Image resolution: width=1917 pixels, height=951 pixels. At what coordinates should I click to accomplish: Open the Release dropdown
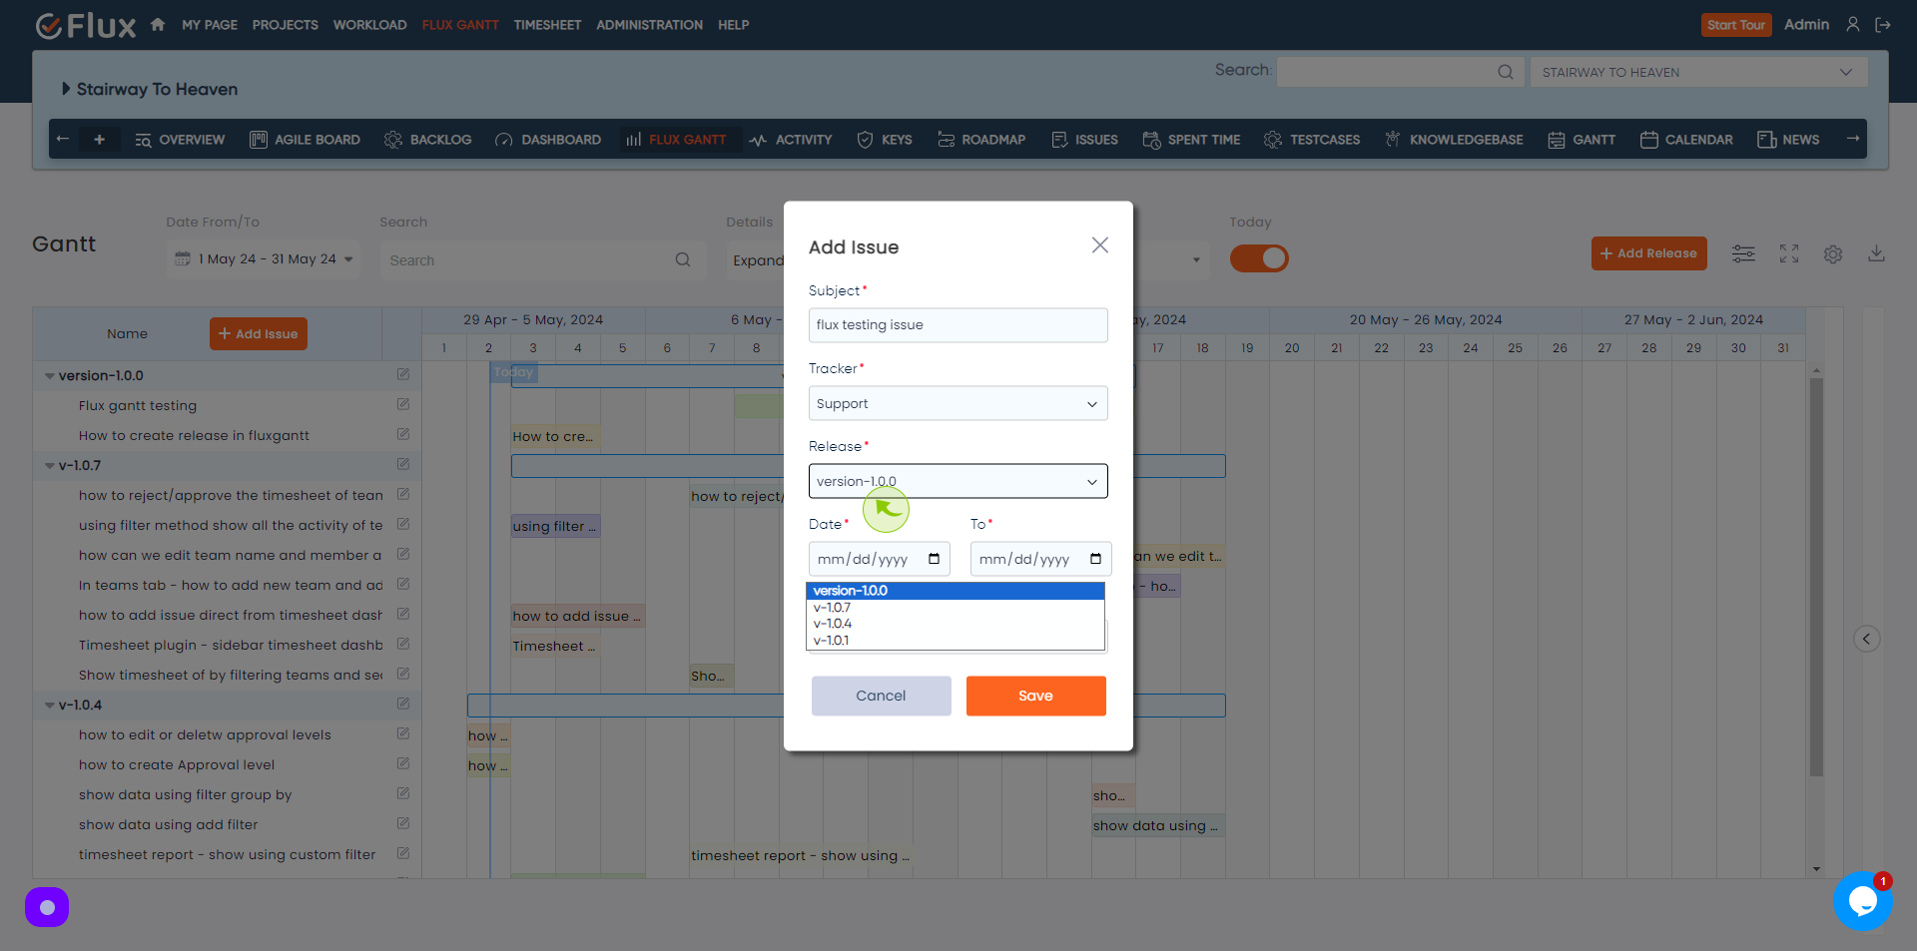point(958,481)
